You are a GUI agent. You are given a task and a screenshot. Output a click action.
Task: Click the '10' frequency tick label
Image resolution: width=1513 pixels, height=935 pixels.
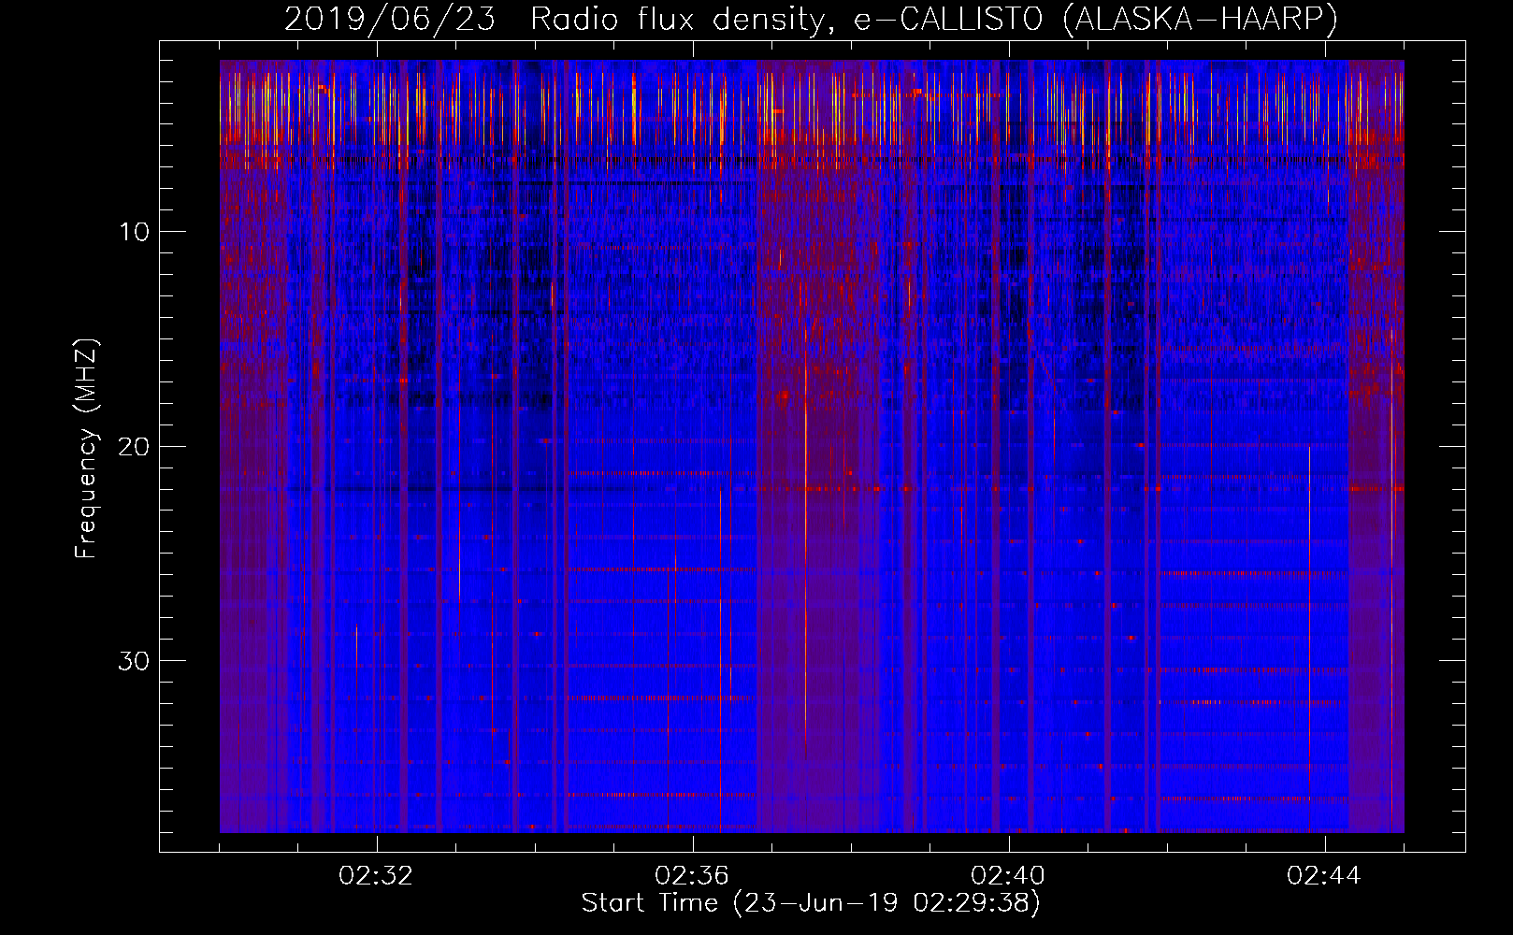click(135, 232)
